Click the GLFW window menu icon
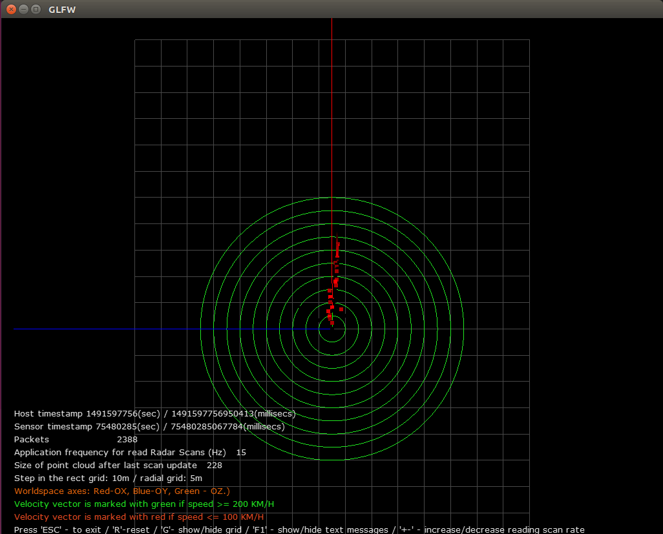 coord(35,9)
